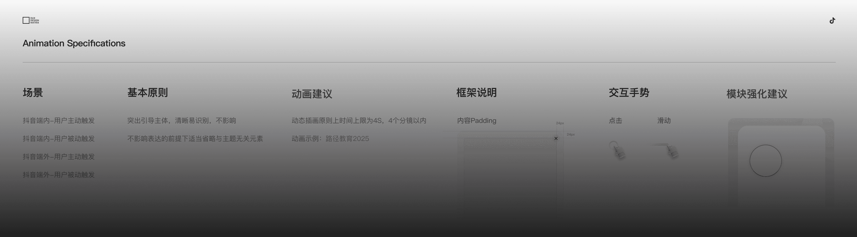857x237 pixels.
Task: Click the circle in the module card
Action: coord(765,161)
